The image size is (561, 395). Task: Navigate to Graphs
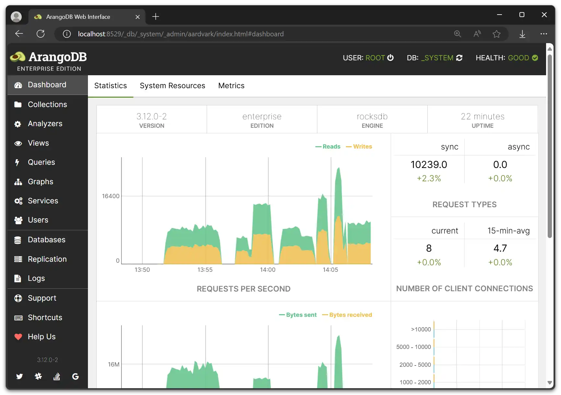coord(47,182)
